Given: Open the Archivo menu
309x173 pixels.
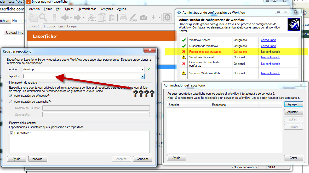Looking at the screenshot, I should click(34, 9).
